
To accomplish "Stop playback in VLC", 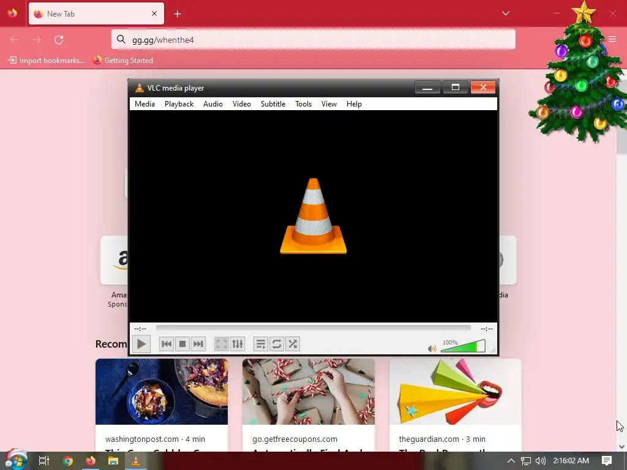I will 182,344.
